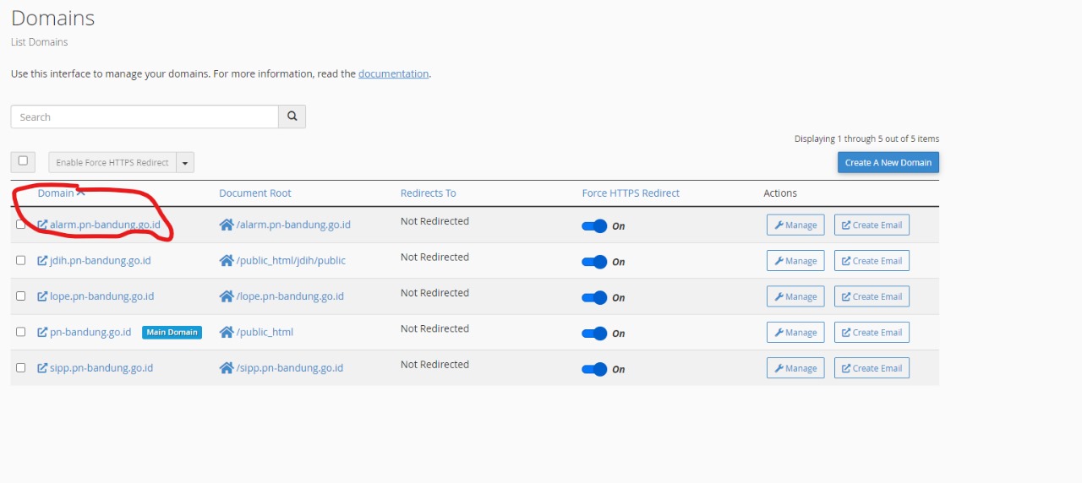Click external link icon beside lope.pn-bandung.go.id
This screenshot has height=483, width=1082.
point(42,296)
